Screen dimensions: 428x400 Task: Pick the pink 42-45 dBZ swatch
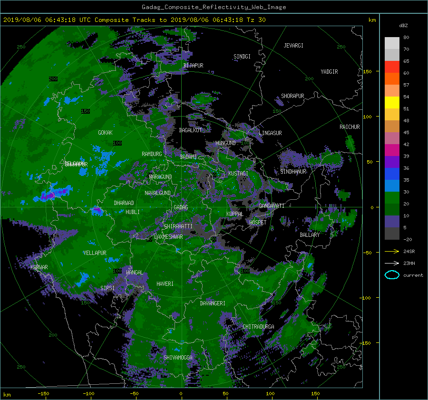tap(392, 138)
